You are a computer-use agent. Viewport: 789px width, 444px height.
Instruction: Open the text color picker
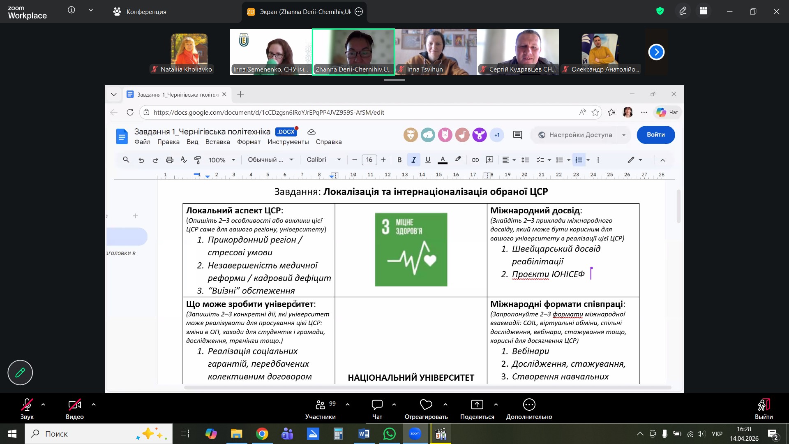pos(443,160)
